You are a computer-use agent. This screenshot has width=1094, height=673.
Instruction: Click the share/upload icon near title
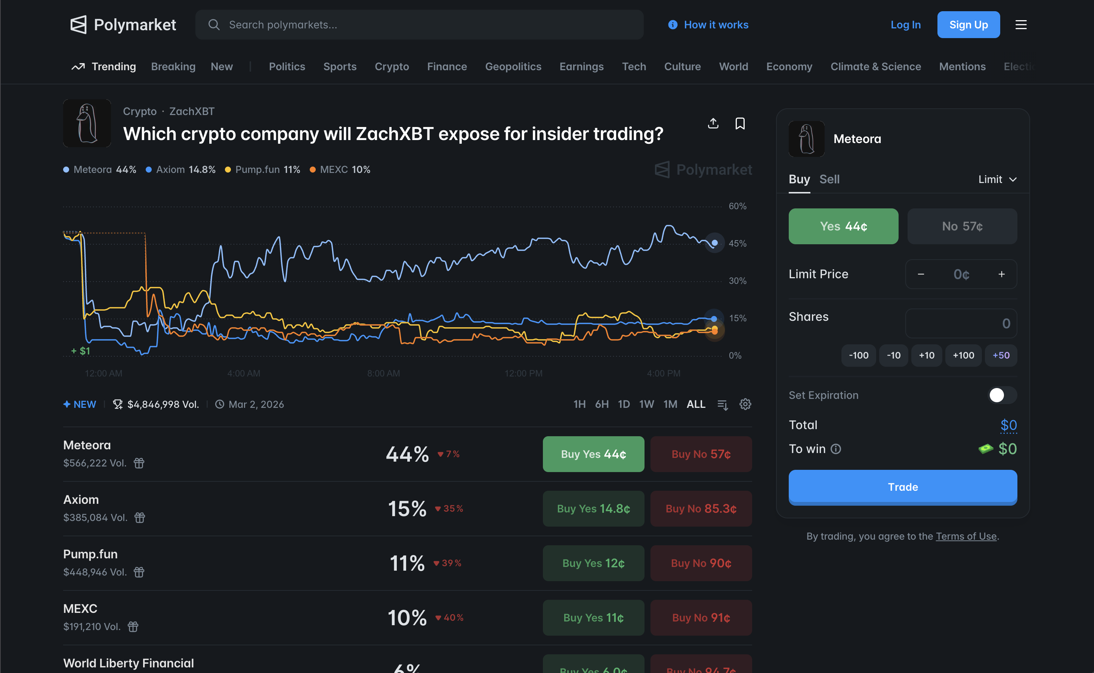pyautogui.click(x=713, y=123)
